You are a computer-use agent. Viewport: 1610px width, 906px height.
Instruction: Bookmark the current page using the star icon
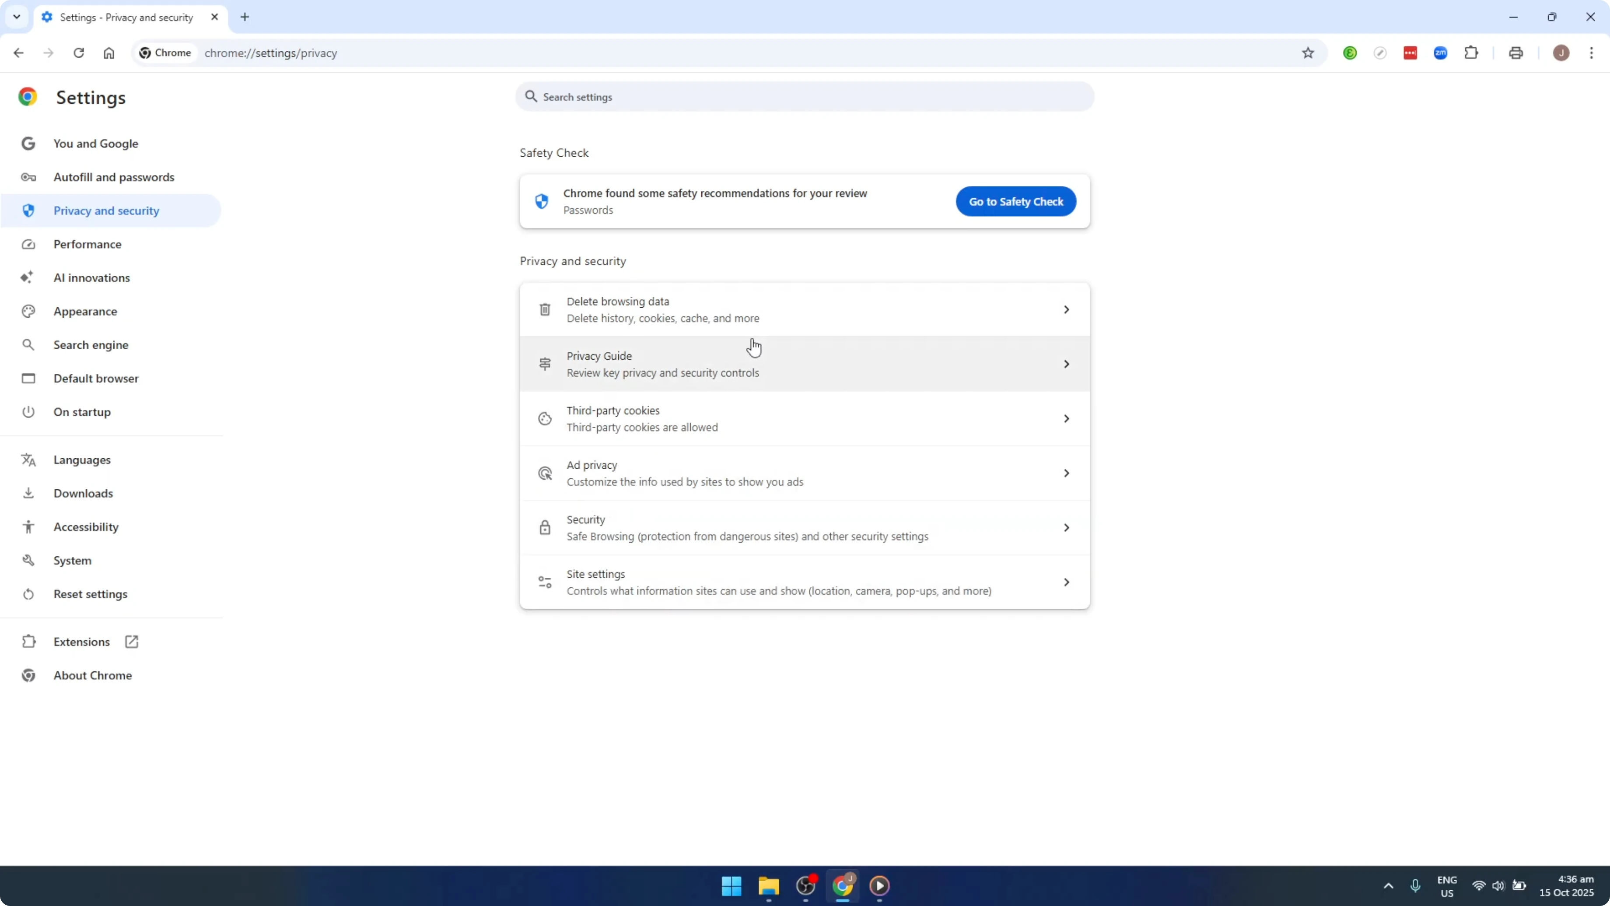1308,53
